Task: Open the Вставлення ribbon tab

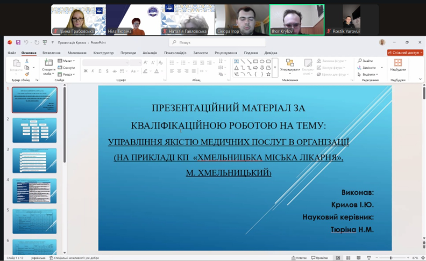Action: (52, 53)
